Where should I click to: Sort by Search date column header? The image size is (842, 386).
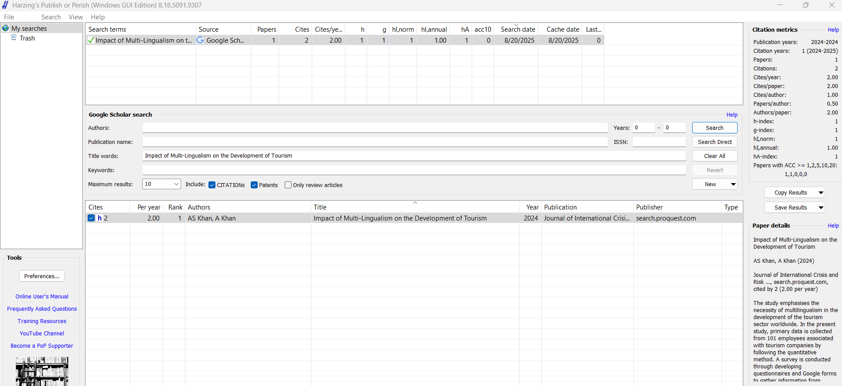[x=516, y=29]
